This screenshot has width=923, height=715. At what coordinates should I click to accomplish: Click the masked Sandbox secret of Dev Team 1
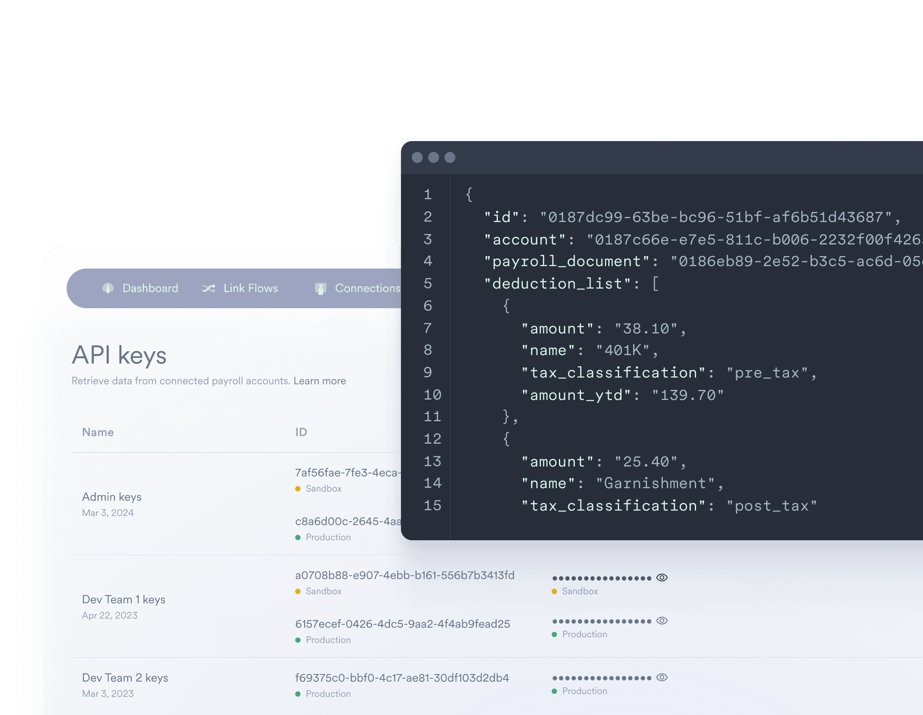[601, 578]
